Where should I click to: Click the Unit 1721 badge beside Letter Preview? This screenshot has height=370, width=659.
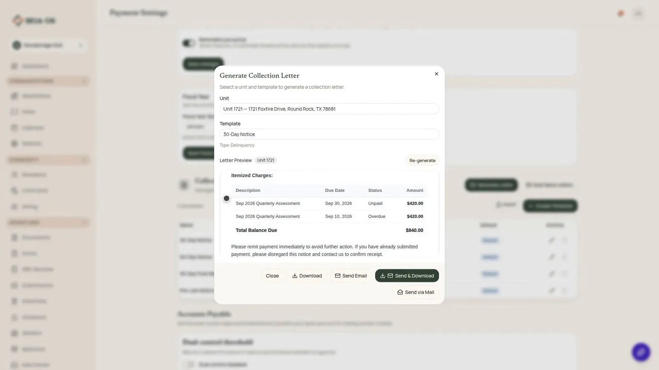266,160
